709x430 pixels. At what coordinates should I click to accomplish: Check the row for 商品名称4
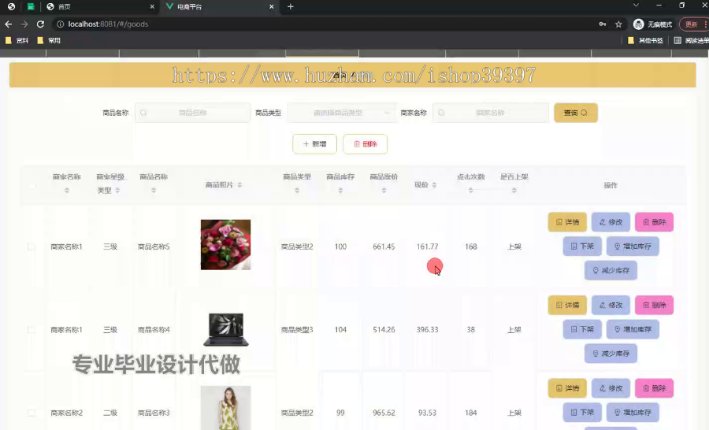32,330
